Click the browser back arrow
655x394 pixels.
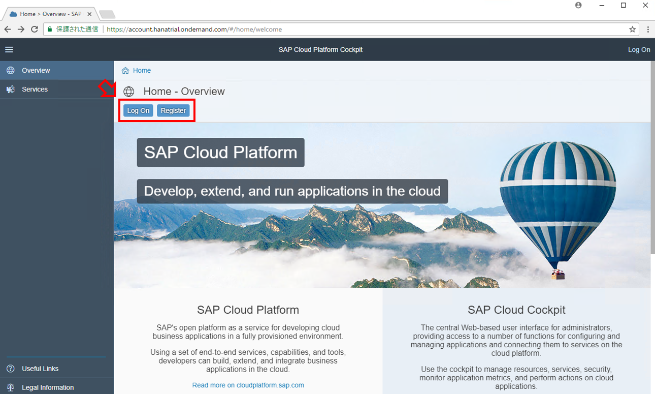pos(8,29)
